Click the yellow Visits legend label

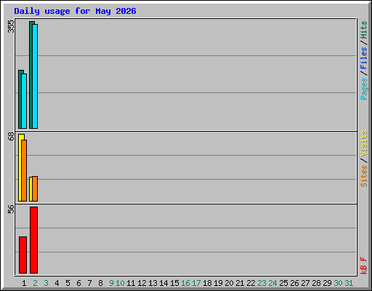[364, 143]
